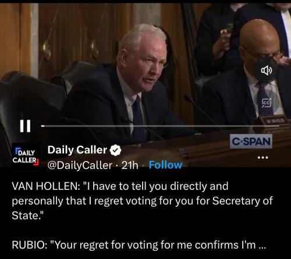
Task: Seek near the end of the video progress bar
Action: 272,126
